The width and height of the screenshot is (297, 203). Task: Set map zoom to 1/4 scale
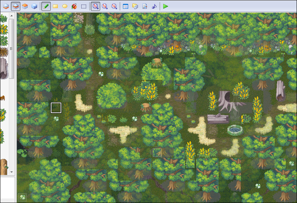114,6
